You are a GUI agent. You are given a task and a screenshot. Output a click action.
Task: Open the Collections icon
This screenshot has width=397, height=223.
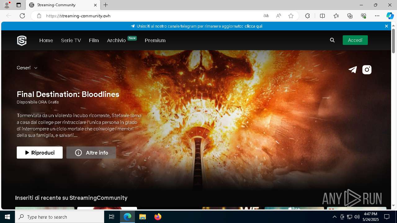[x=350, y=16]
